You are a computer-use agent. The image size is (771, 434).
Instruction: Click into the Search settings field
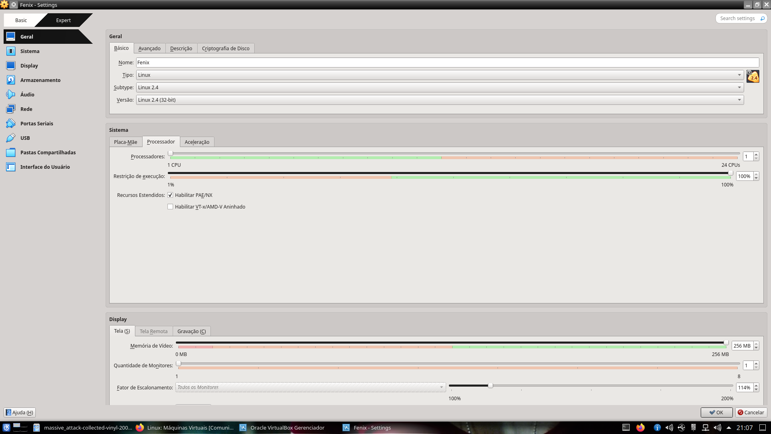point(737,18)
